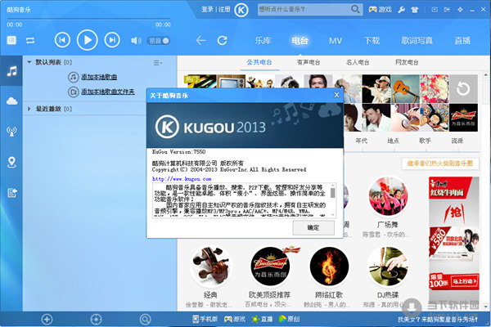Click 添加本地歌曲 link
491x327 pixels.
99,77
